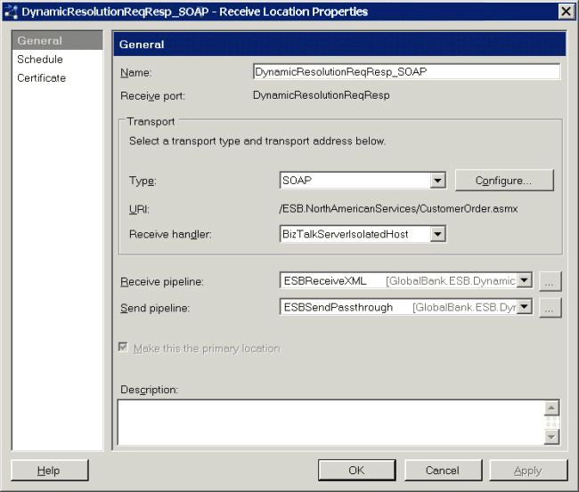This screenshot has width=579, height=492.
Task: Browse Send pipeline with ellipsis button
Action: 550,308
